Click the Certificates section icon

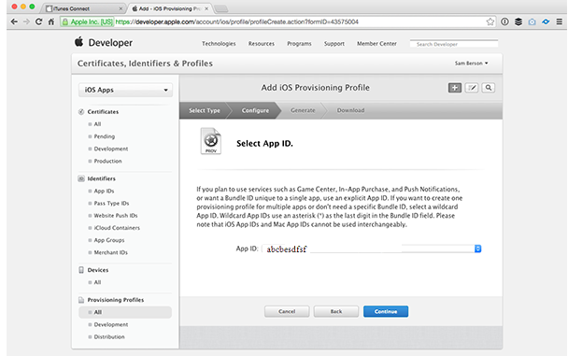[x=81, y=111]
